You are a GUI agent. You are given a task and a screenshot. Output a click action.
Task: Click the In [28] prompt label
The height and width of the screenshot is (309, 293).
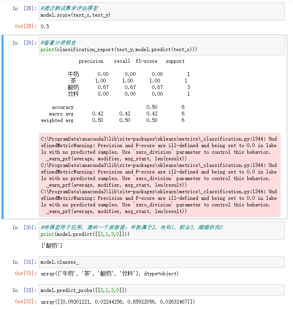(x=24, y=8)
